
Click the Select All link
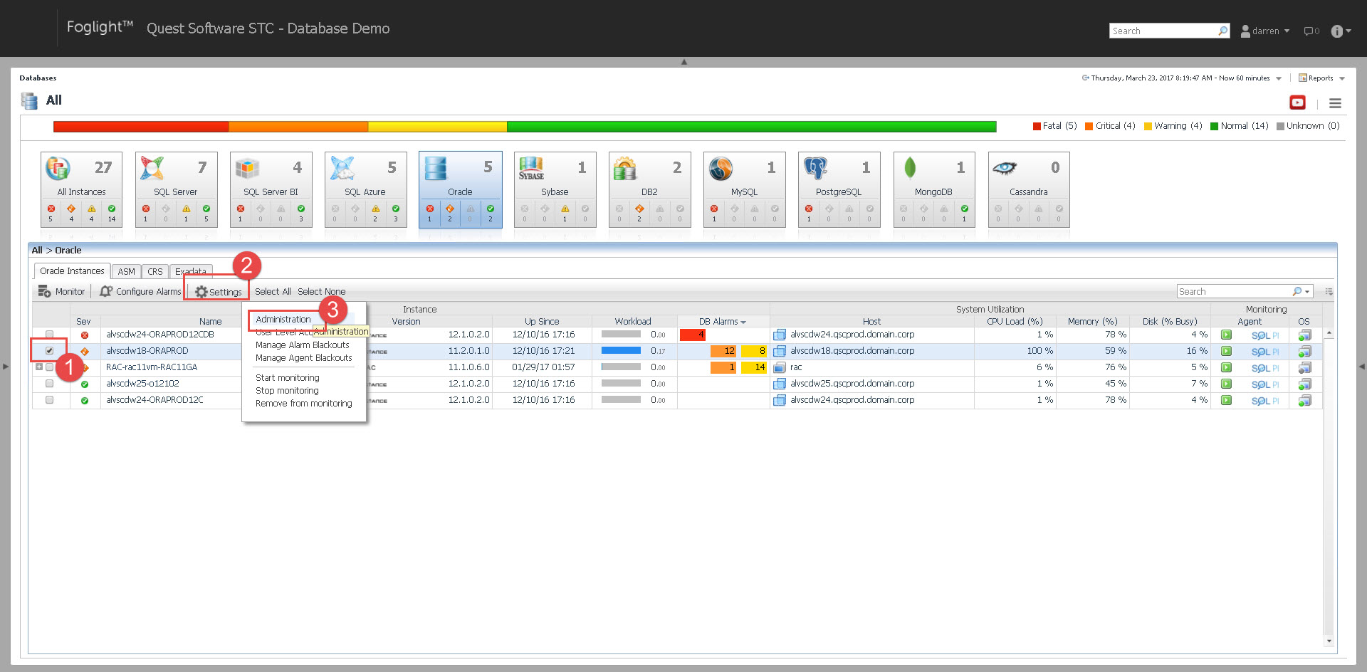273,292
